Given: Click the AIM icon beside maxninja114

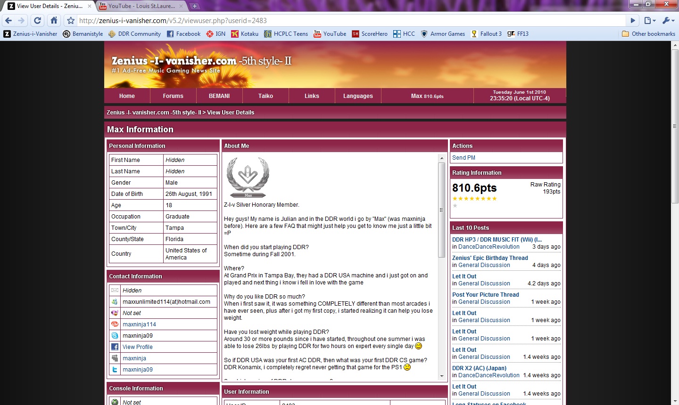Looking at the screenshot, I should (x=115, y=324).
